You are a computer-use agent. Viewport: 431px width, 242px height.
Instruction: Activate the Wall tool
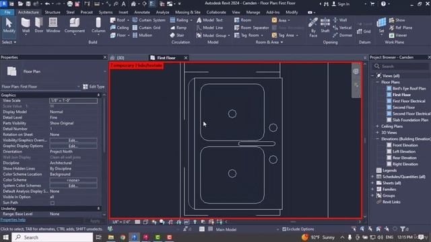tap(26, 26)
